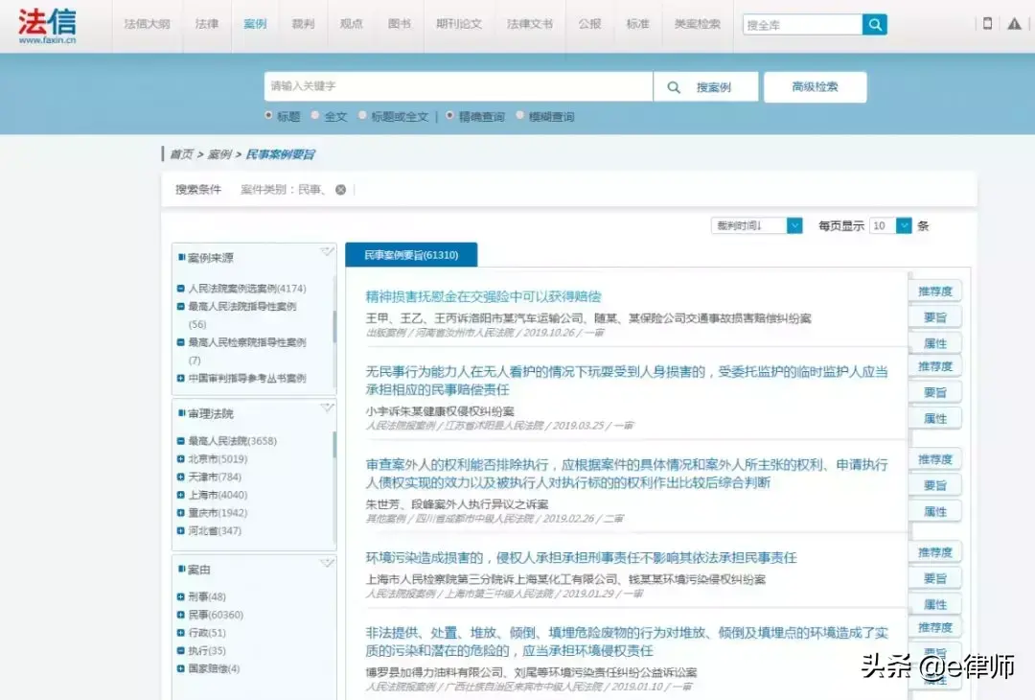Open the mobile device icon in header
Screen dimensions: 1035x700
point(987,24)
